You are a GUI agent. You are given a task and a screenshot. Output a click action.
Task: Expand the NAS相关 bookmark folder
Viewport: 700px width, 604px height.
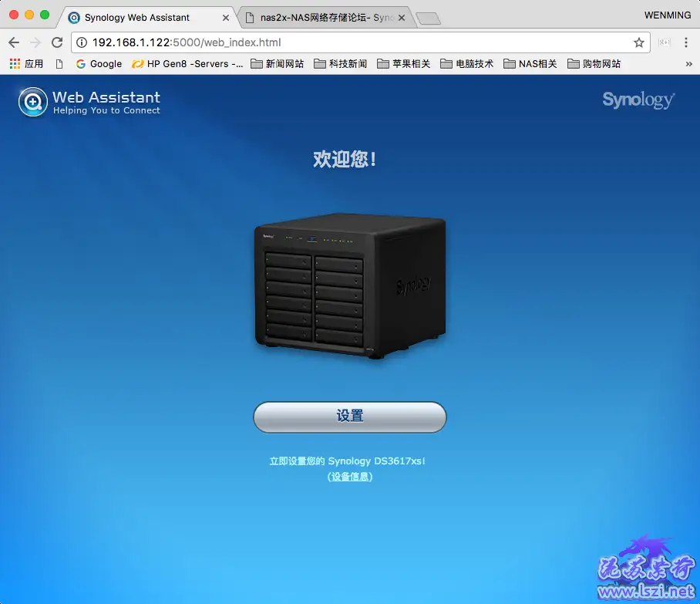pos(530,64)
